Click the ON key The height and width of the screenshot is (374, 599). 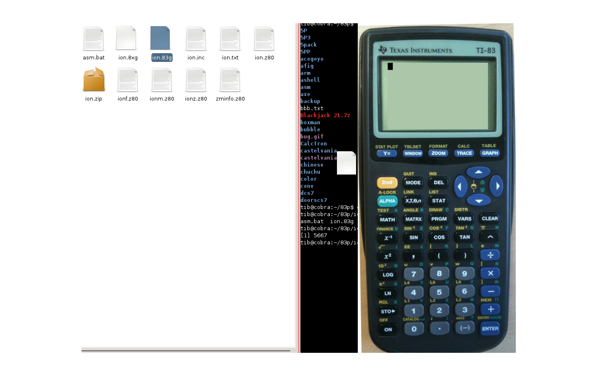point(388,330)
